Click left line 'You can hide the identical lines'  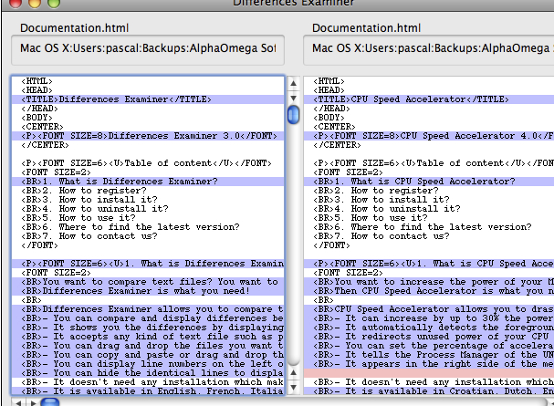click(x=148, y=373)
